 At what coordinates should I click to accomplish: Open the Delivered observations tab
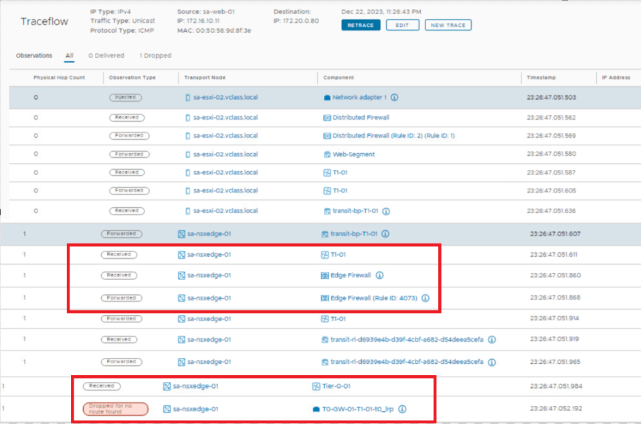(x=106, y=56)
